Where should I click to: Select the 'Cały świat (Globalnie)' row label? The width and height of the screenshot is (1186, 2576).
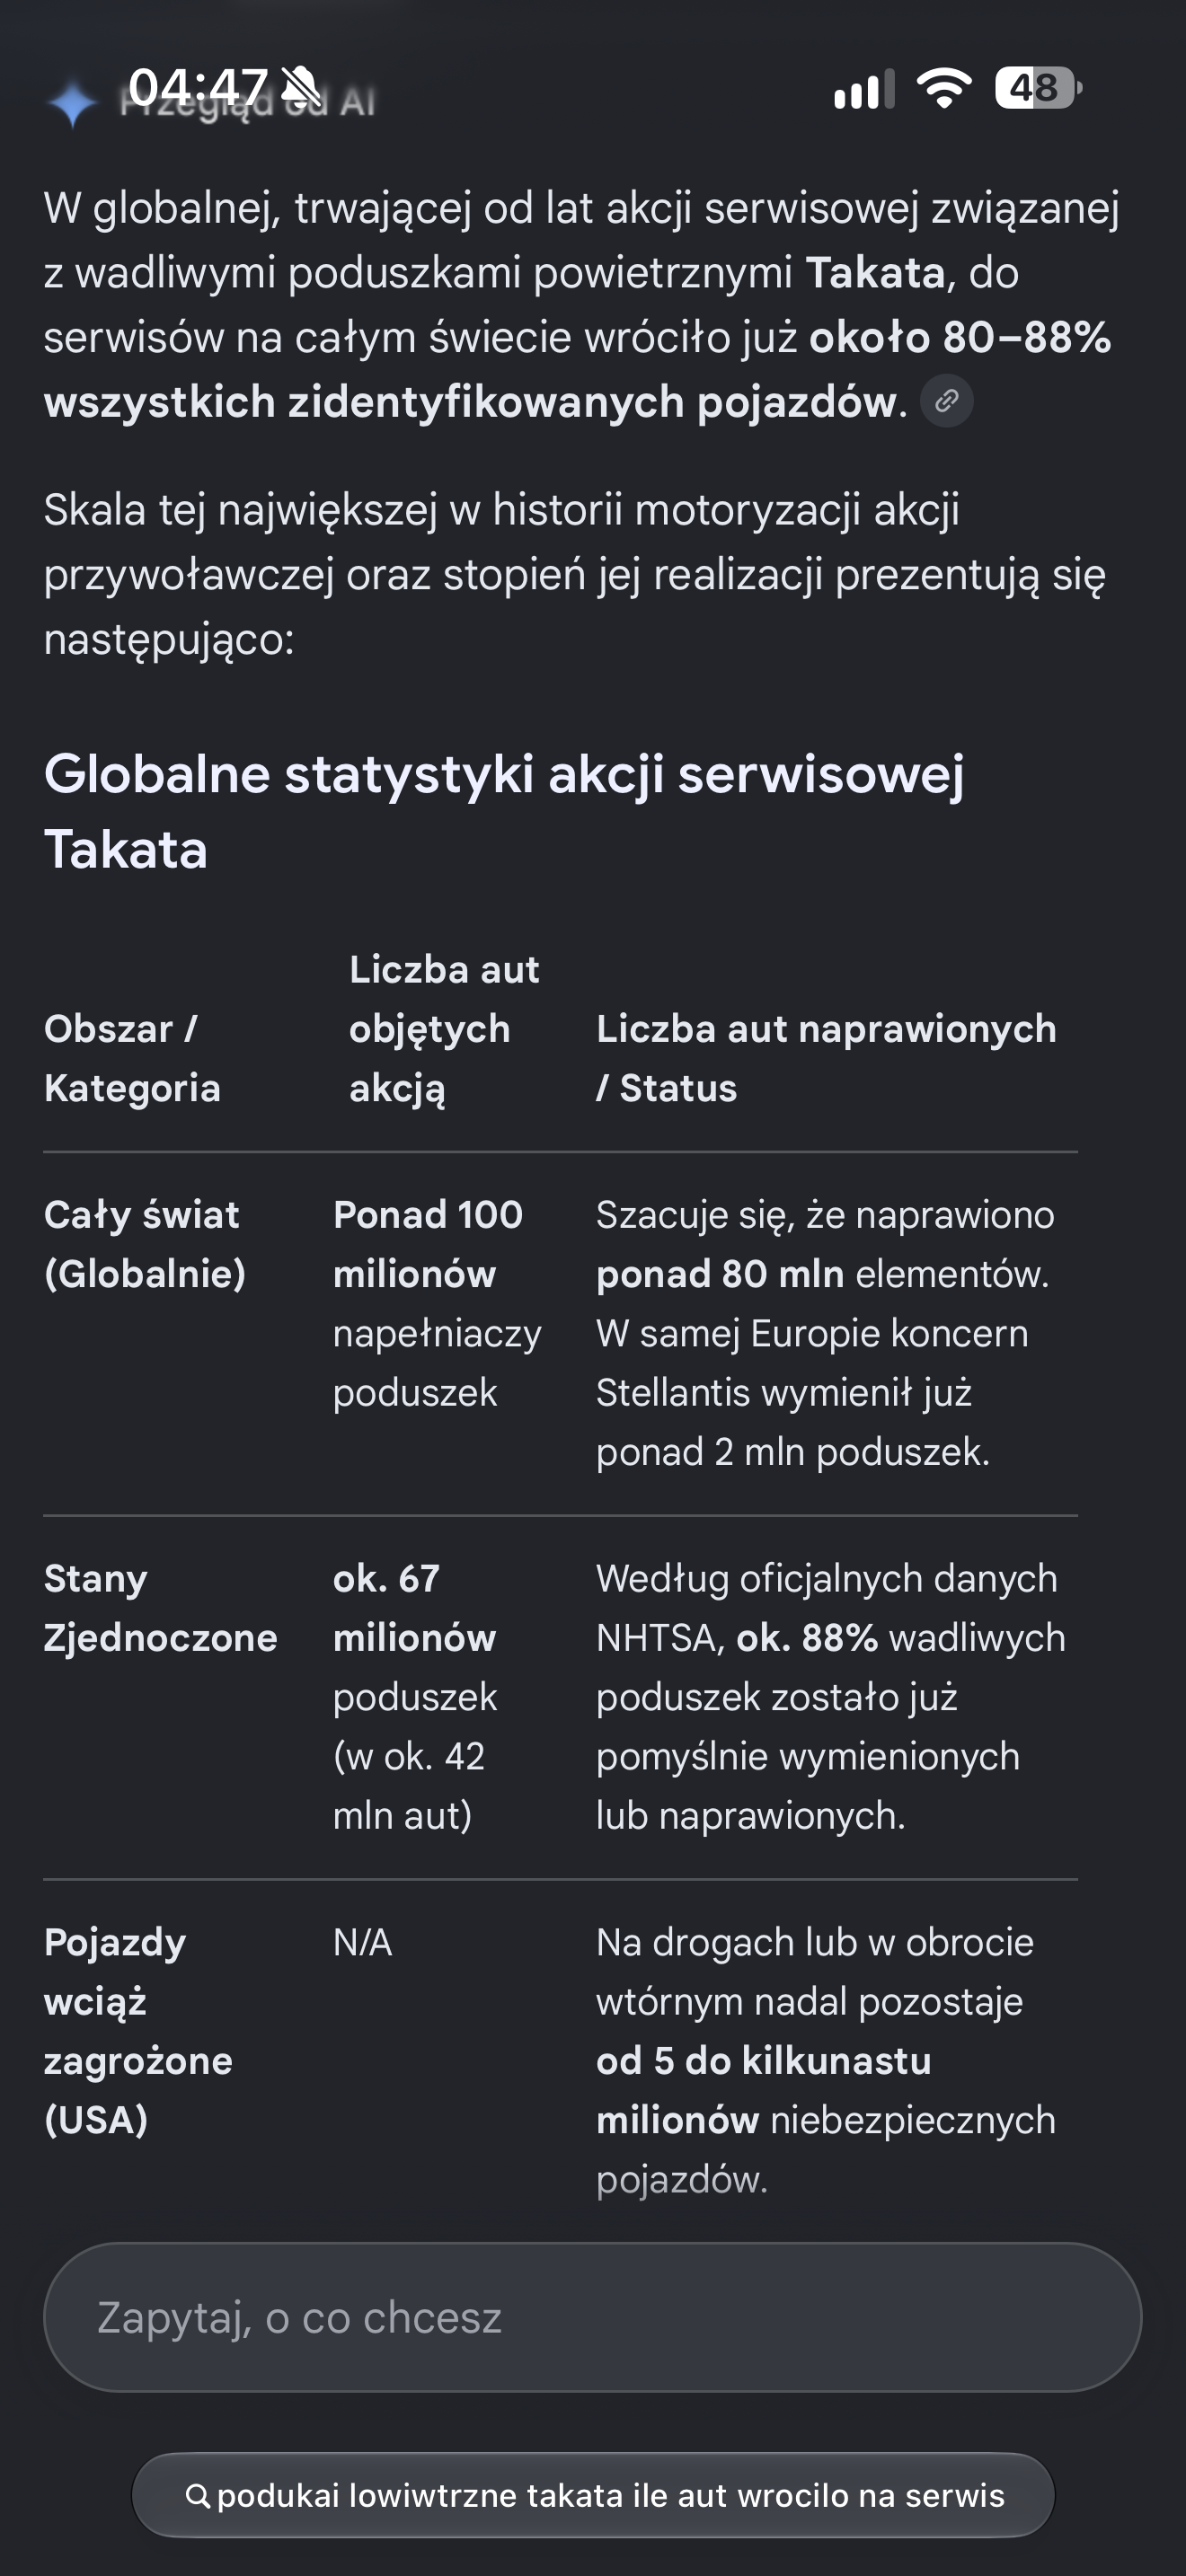coord(145,1244)
